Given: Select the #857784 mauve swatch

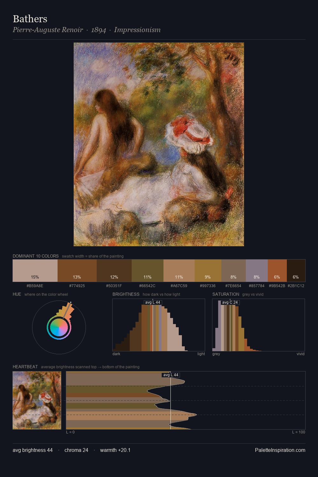Looking at the screenshot, I should [257, 271].
